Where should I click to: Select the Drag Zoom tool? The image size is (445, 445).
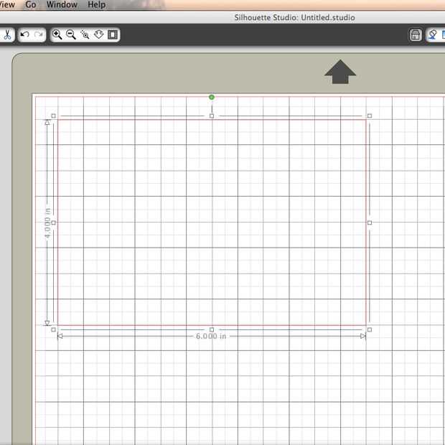pyautogui.click(x=98, y=34)
